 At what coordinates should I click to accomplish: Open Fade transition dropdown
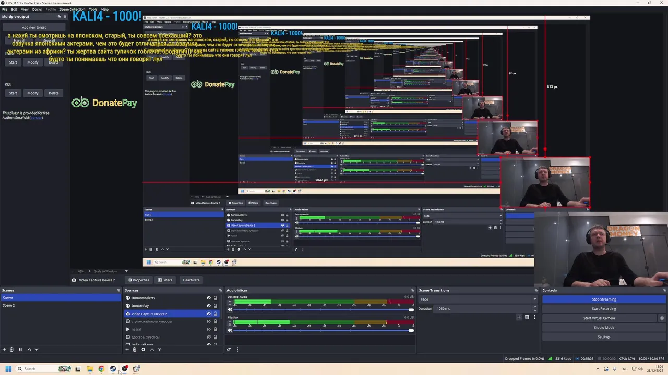478,299
